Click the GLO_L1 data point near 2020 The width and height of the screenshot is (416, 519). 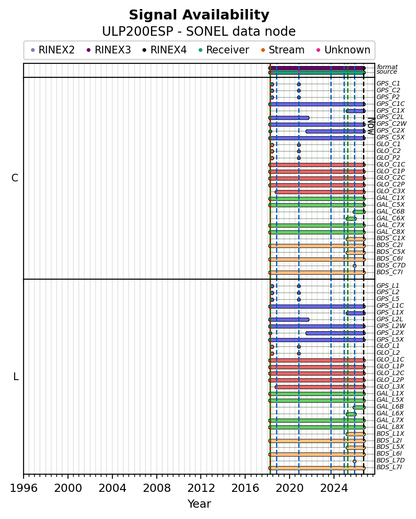coord(299,347)
